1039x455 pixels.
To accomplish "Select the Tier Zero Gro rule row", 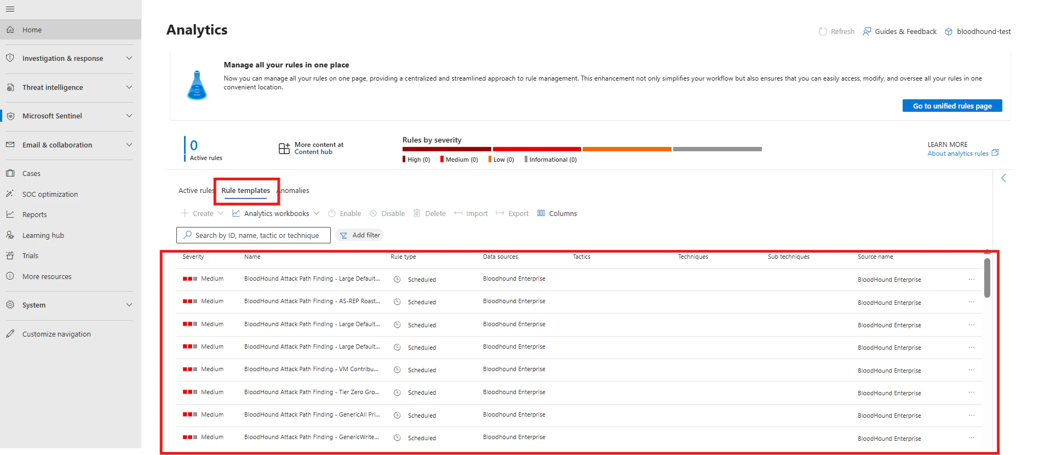I will tap(579, 393).
